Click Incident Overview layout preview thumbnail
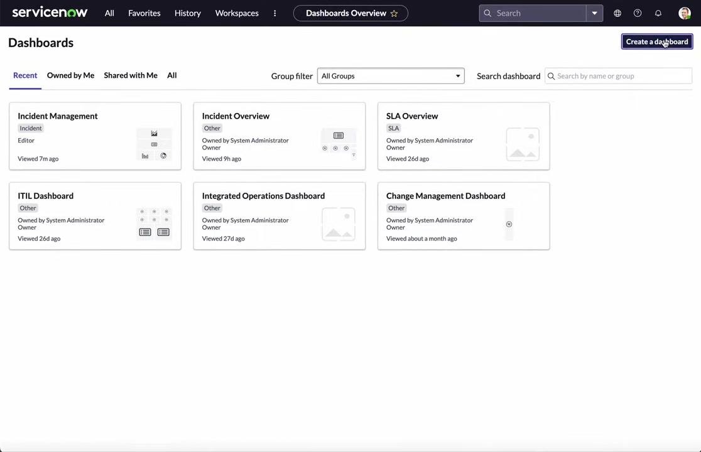This screenshot has height=452, width=701. pos(339,144)
